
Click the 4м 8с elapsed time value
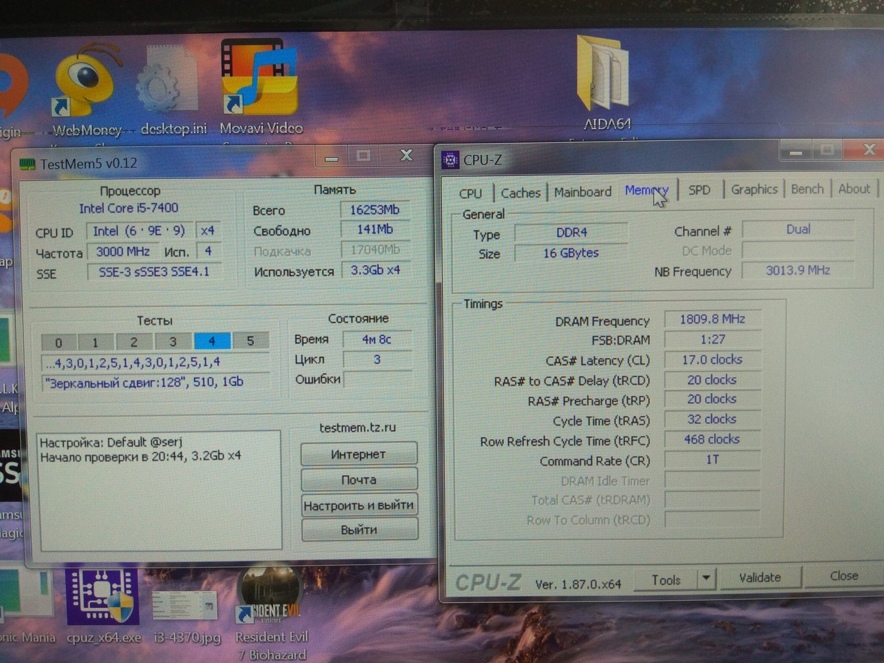point(376,340)
